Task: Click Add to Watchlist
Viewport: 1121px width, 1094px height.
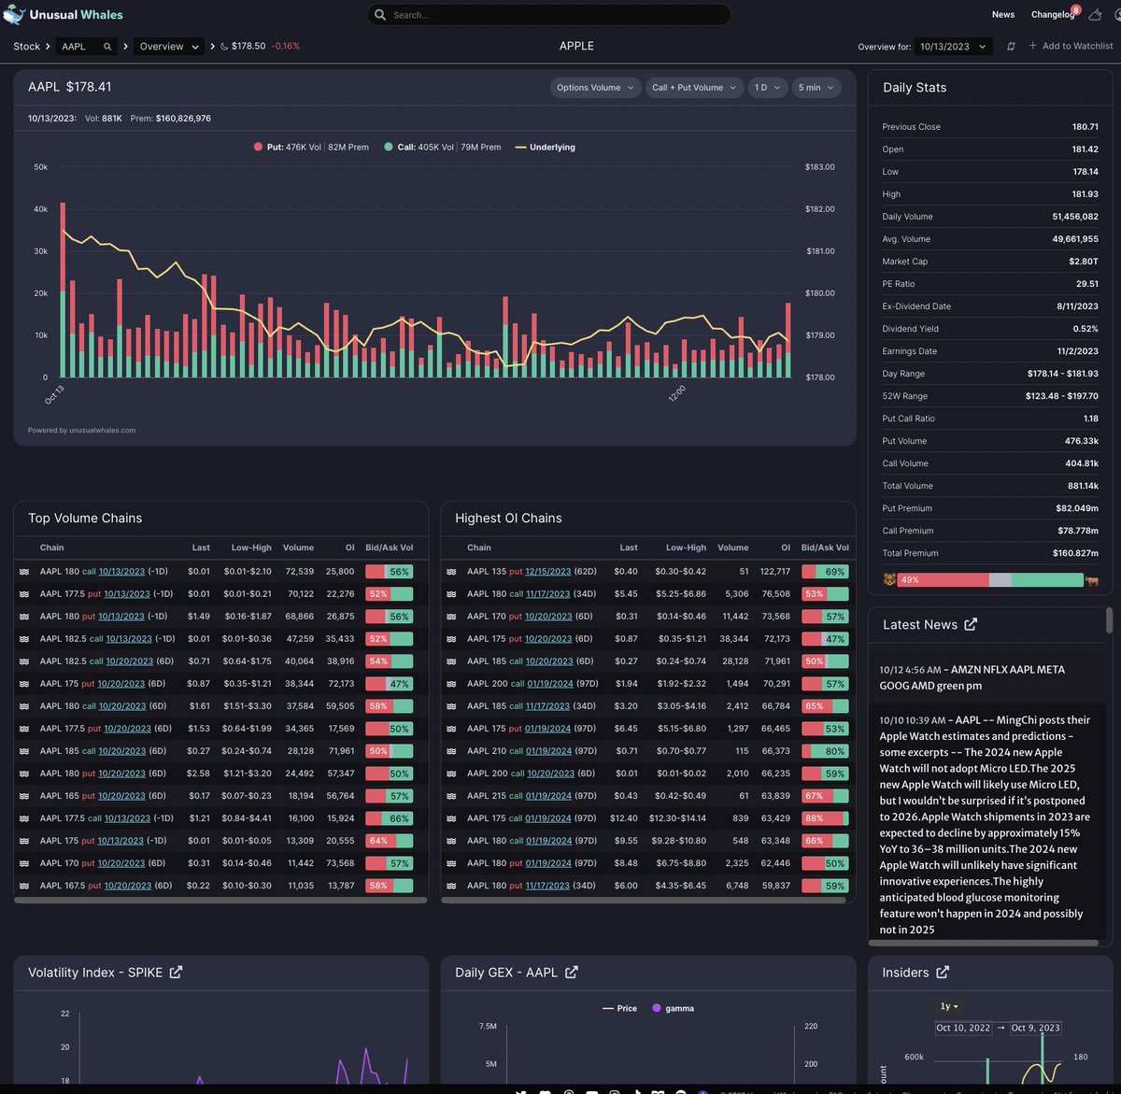Action: coord(1071,46)
